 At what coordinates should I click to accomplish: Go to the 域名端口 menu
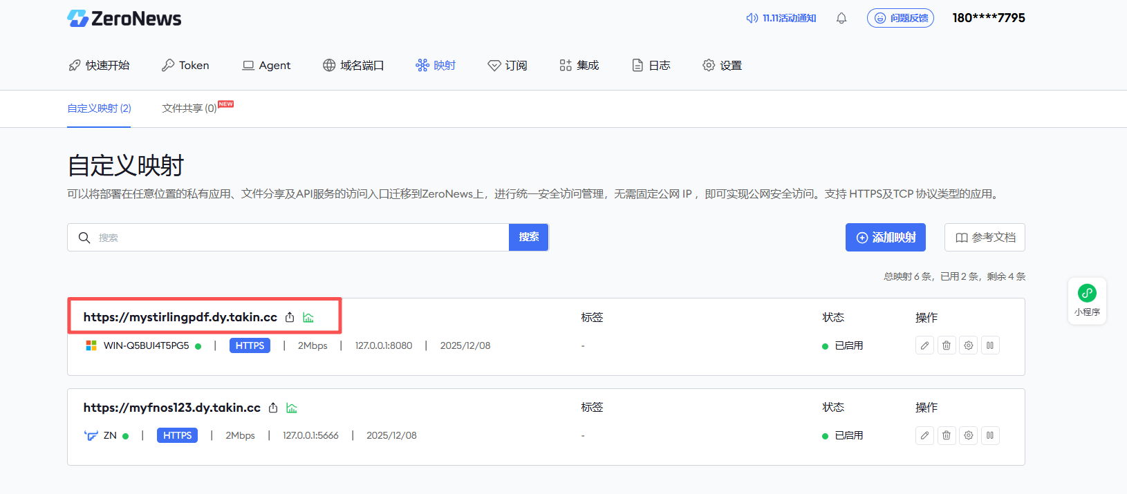click(x=353, y=66)
